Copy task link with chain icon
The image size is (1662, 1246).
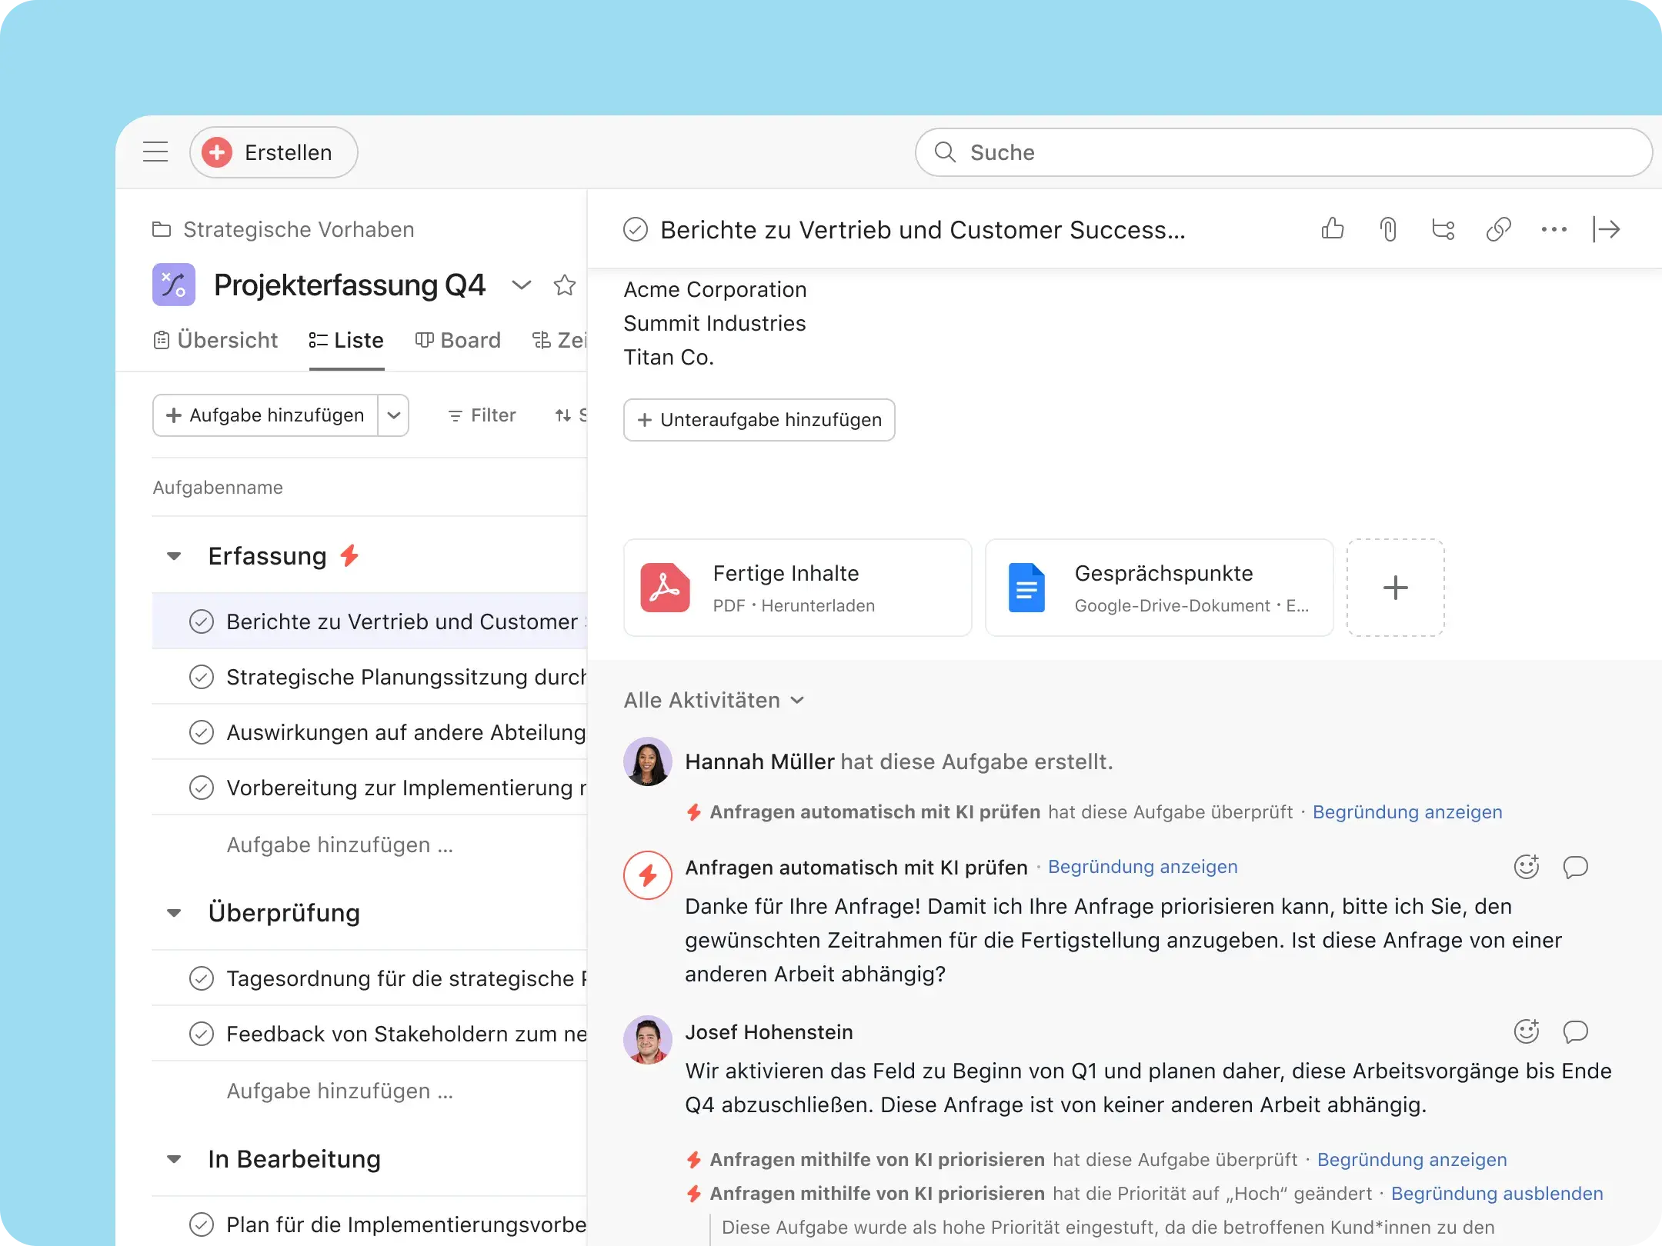(1499, 229)
